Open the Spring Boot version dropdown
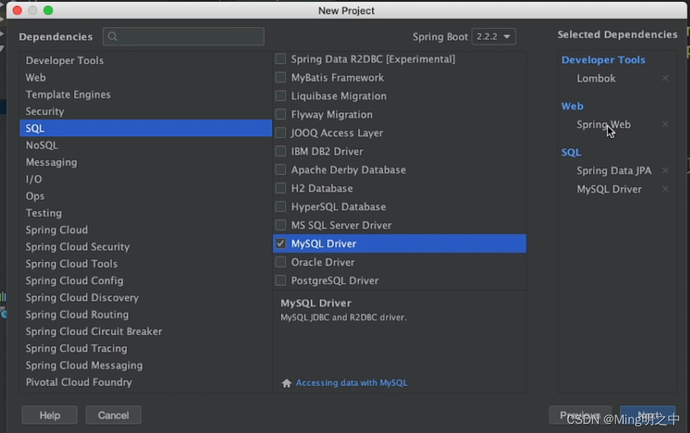 click(493, 37)
